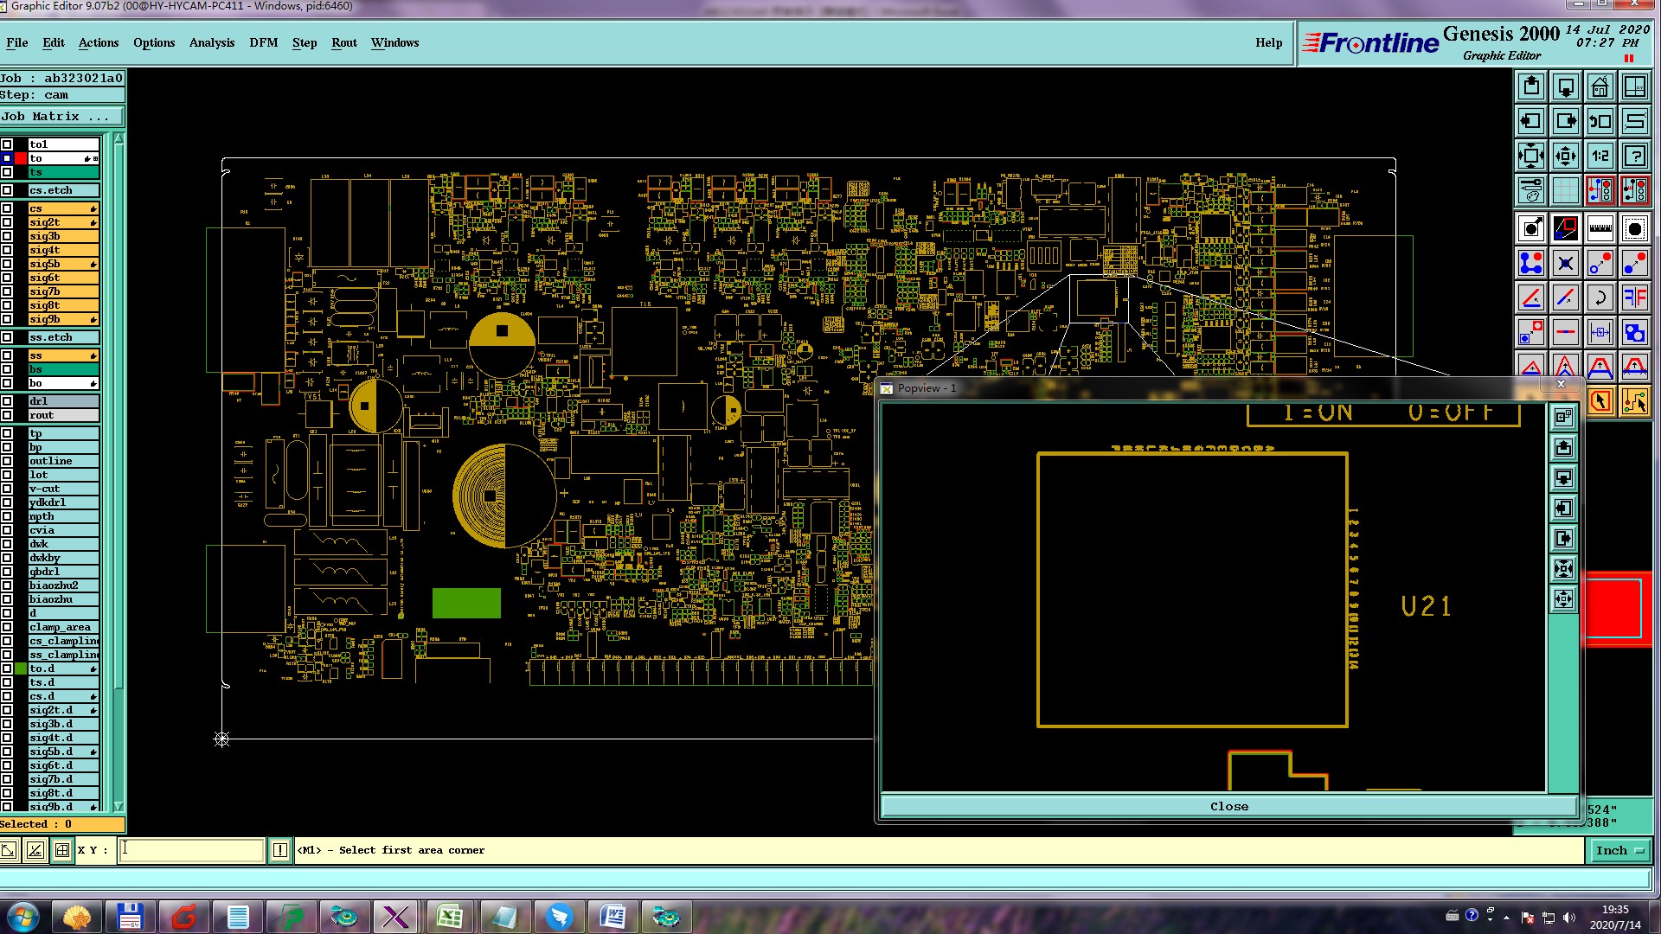Click the Help button
The image size is (1661, 934).
click(1268, 42)
